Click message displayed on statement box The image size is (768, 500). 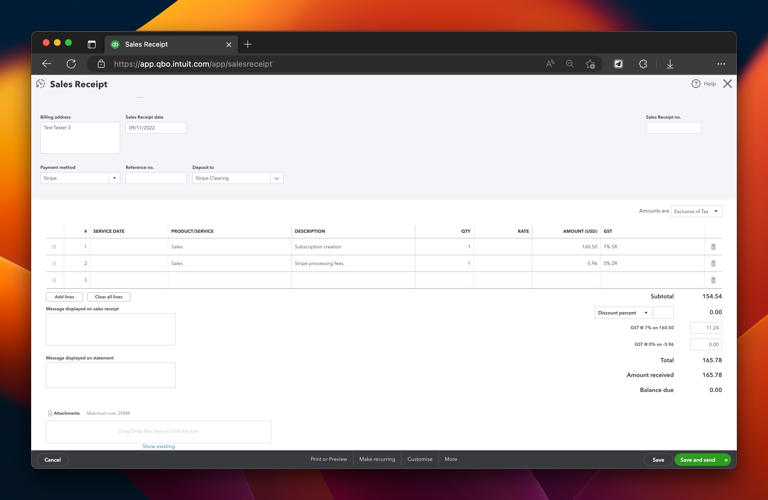[111, 375]
